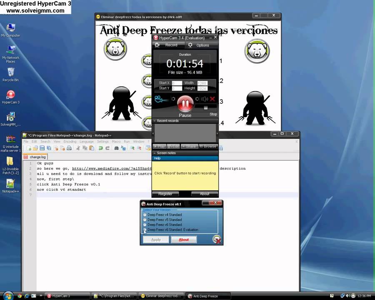Click Edit button under recent records
This screenshot has width=375, height=300.
point(173,146)
